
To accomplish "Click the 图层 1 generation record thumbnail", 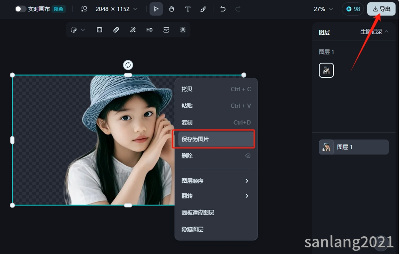I will 326,70.
